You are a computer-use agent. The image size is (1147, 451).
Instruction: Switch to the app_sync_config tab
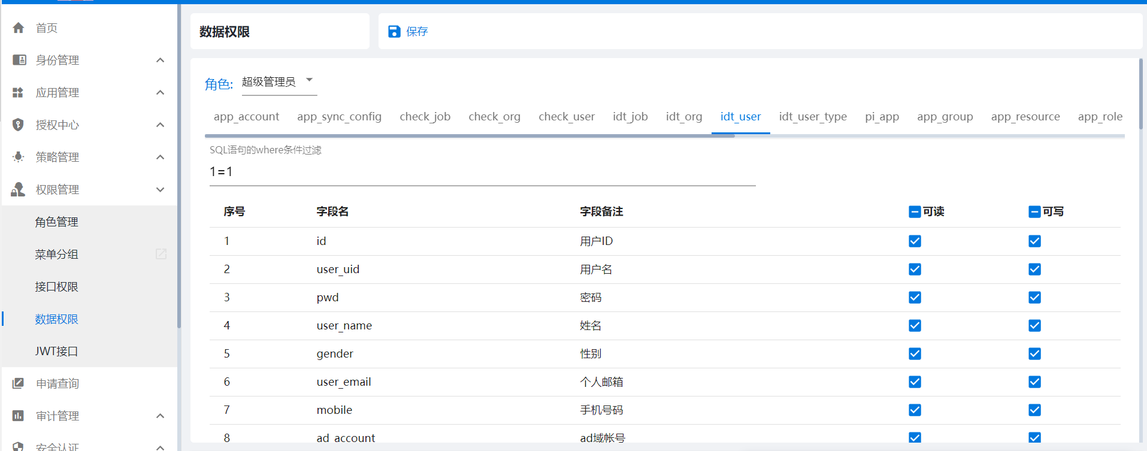(339, 117)
